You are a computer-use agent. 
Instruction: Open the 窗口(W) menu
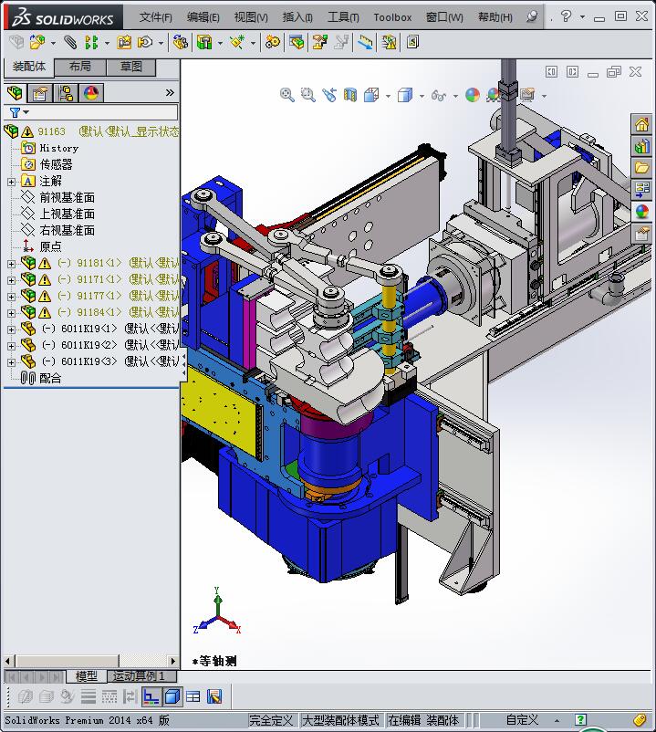click(444, 17)
